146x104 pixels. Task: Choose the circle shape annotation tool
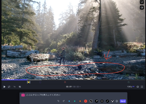(102, 101)
